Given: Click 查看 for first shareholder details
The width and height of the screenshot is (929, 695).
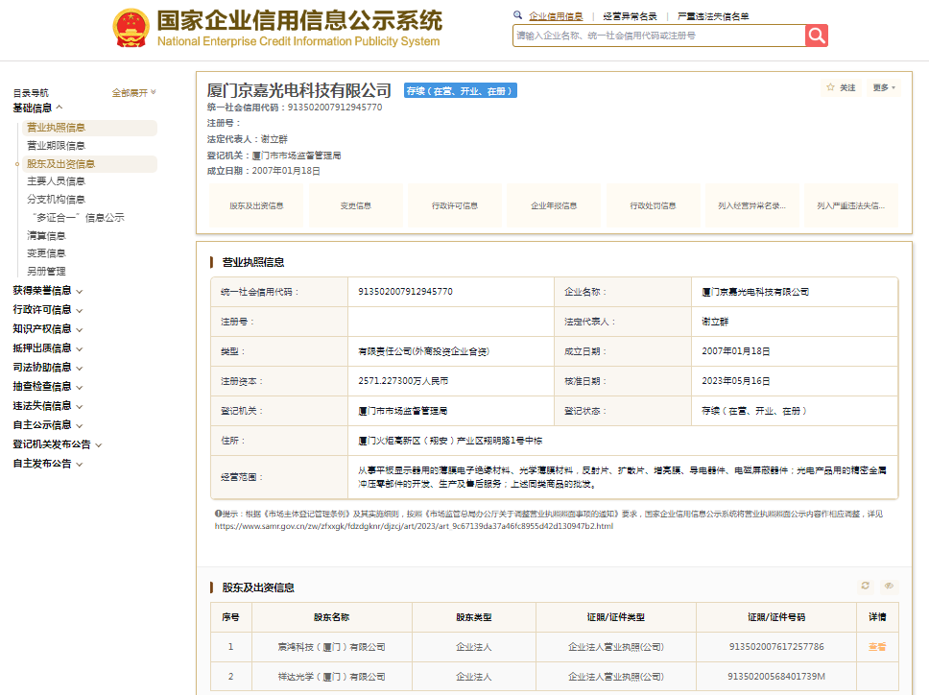Looking at the screenshot, I should [877, 647].
